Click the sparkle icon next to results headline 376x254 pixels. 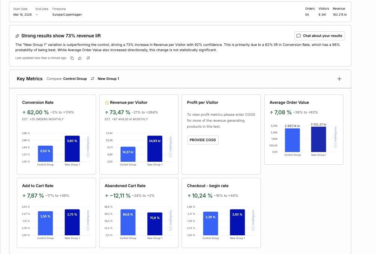(17, 36)
